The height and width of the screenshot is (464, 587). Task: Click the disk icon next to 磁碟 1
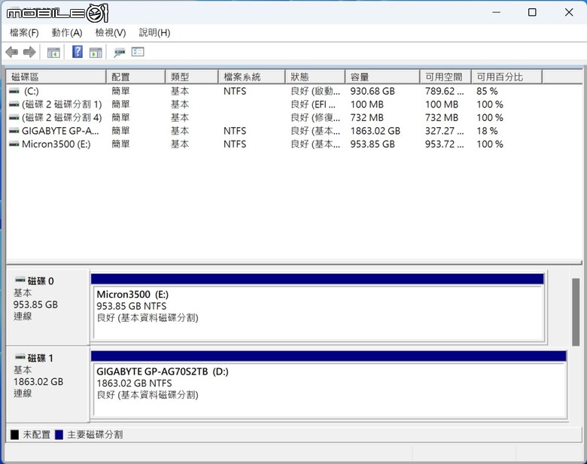click(x=20, y=356)
